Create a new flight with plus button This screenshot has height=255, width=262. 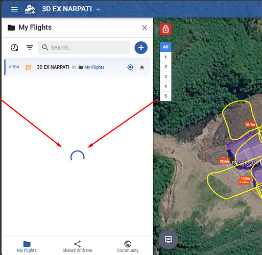point(141,47)
